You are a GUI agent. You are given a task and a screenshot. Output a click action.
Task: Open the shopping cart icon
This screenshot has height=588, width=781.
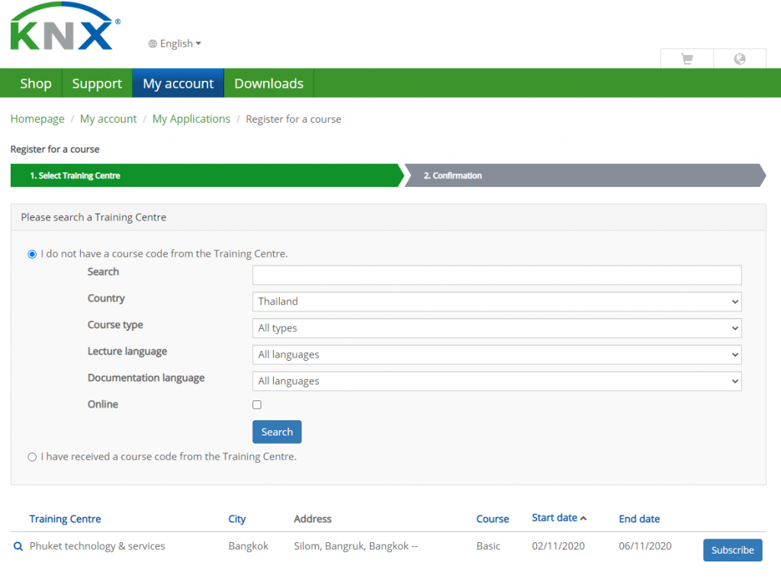[x=687, y=59]
